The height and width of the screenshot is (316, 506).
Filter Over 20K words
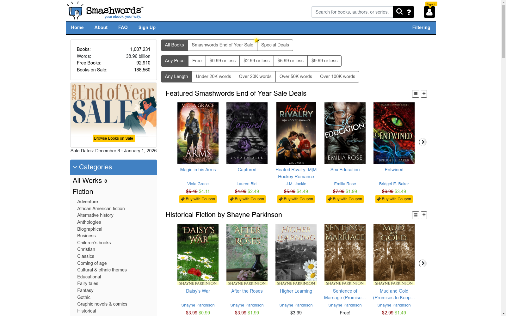pos(255,77)
